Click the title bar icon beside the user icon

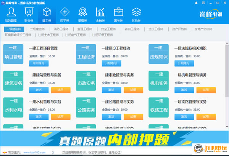point(203,3)
